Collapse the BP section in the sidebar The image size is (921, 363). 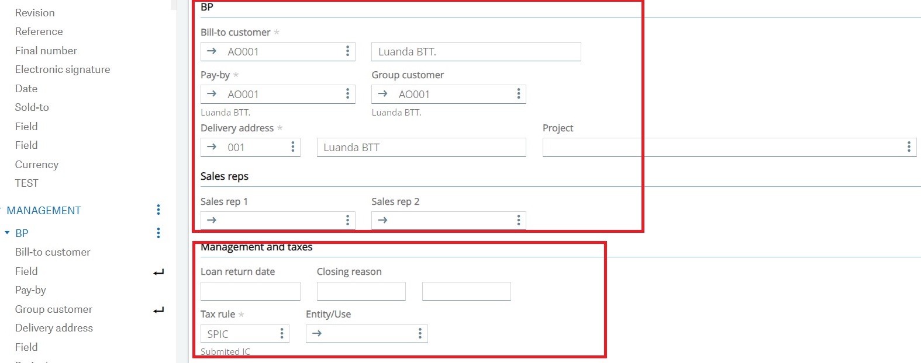(8, 233)
